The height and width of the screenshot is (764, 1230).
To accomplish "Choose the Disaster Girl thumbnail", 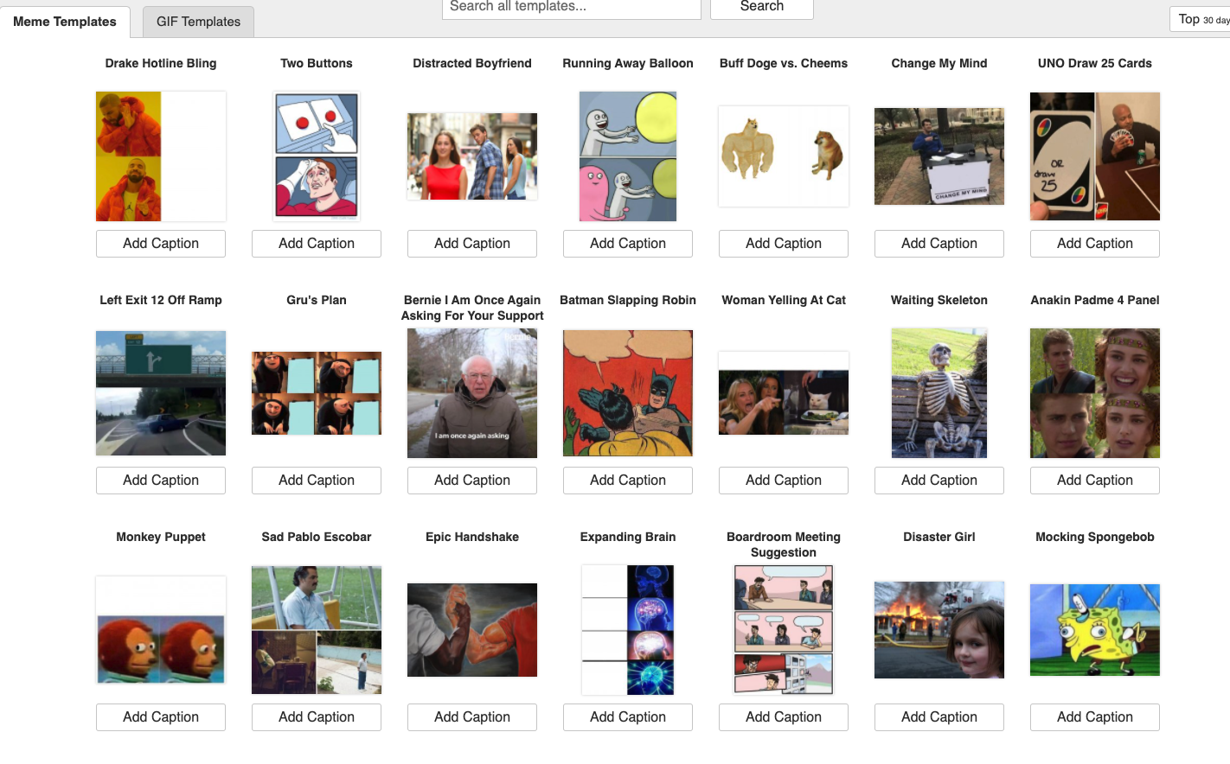I will click(x=939, y=630).
